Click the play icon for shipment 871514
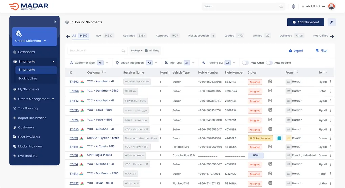The image size is (345, 188). (x=270, y=164)
